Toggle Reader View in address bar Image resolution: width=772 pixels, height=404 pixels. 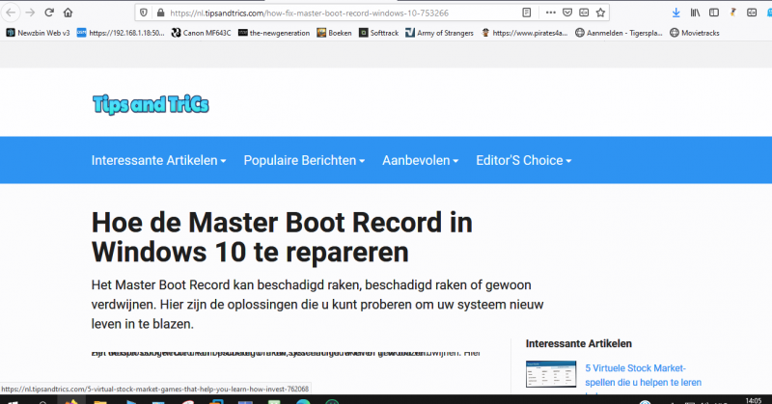526,13
